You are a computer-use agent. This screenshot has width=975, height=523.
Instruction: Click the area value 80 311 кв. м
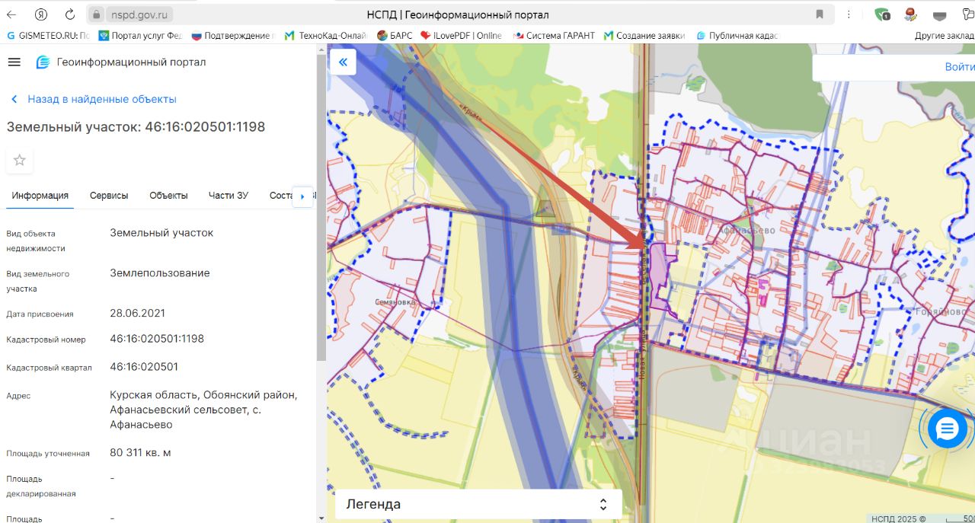tap(140, 453)
